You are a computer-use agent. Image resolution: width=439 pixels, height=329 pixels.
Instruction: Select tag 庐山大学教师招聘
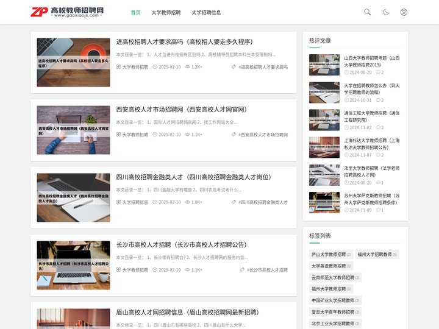pyautogui.click(x=331, y=255)
